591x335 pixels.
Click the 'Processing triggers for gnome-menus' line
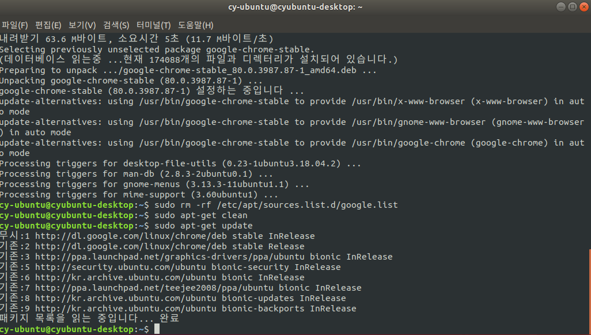154,184
